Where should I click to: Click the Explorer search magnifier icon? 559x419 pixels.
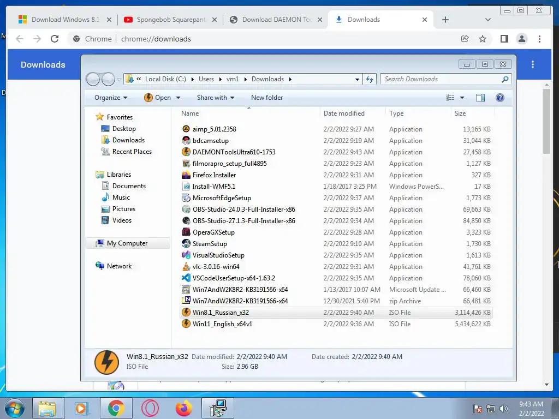pyautogui.click(x=505, y=79)
